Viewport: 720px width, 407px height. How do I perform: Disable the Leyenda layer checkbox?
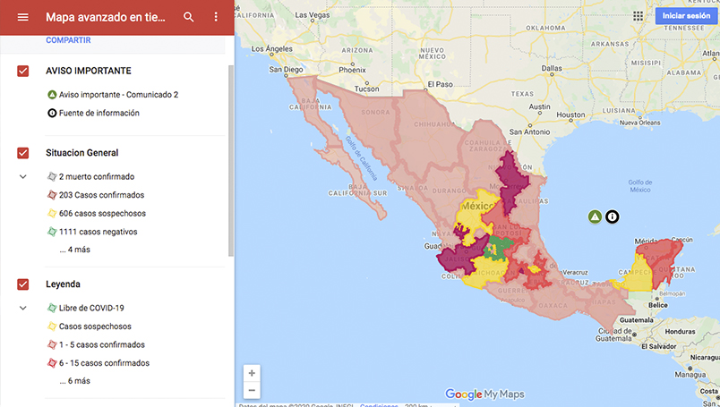(23, 284)
